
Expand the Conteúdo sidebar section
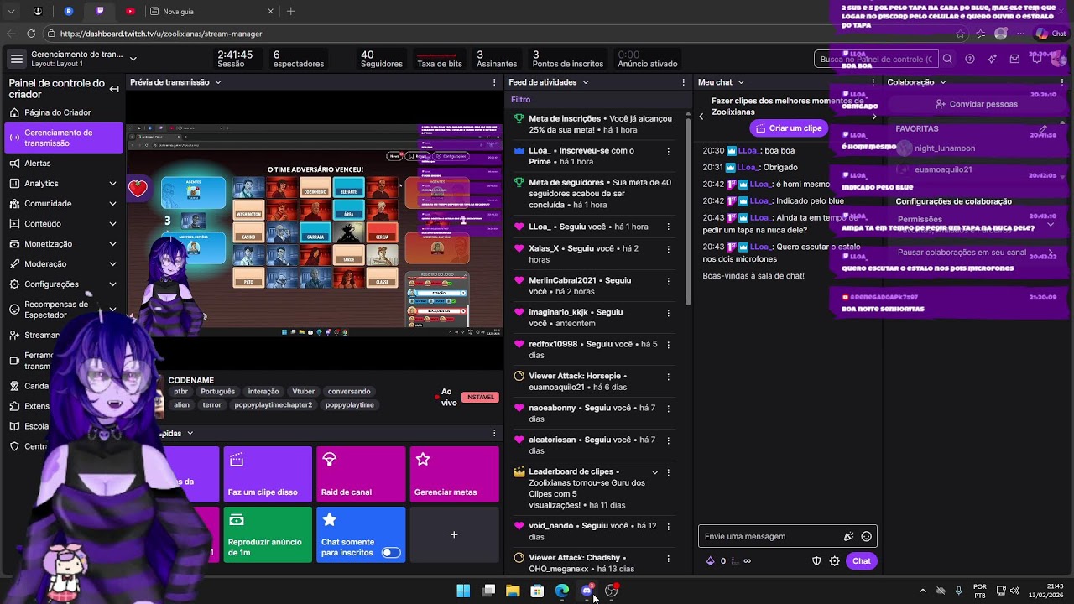point(112,224)
